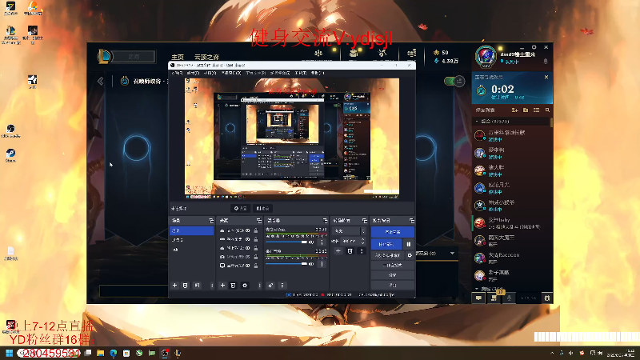The width and height of the screenshot is (640, 360).
Task: Go back with the League chevron arrow
Action: click(101, 81)
